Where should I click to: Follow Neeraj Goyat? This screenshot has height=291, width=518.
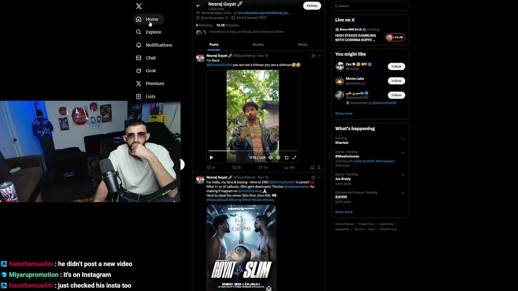[312, 6]
